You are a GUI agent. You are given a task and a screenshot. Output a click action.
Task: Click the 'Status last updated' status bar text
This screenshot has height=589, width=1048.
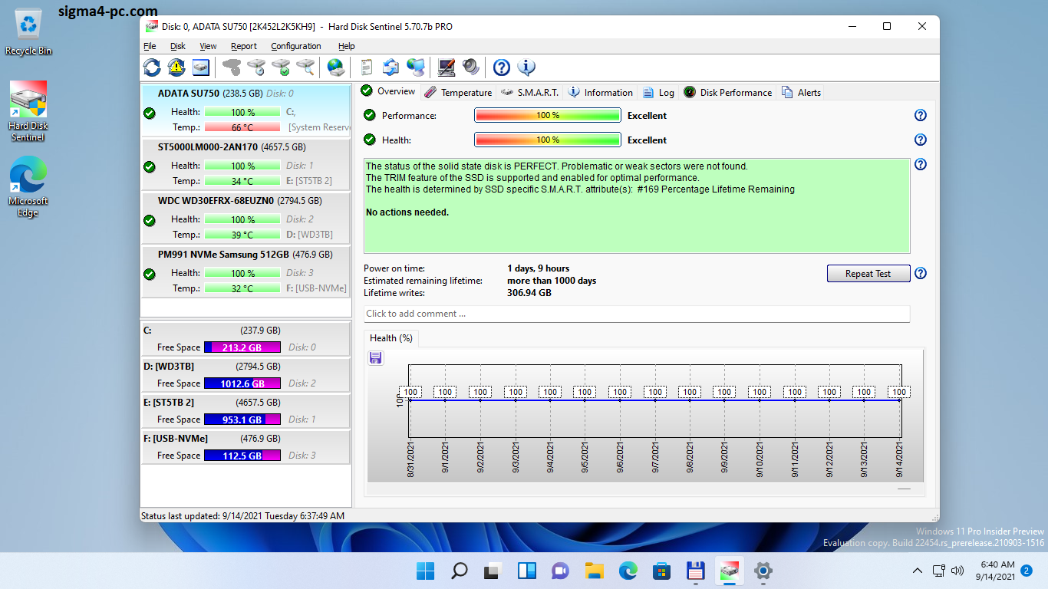pyautogui.click(x=242, y=516)
